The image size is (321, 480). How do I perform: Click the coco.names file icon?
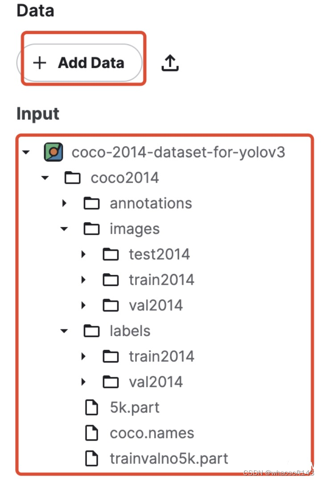tap(92, 433)
